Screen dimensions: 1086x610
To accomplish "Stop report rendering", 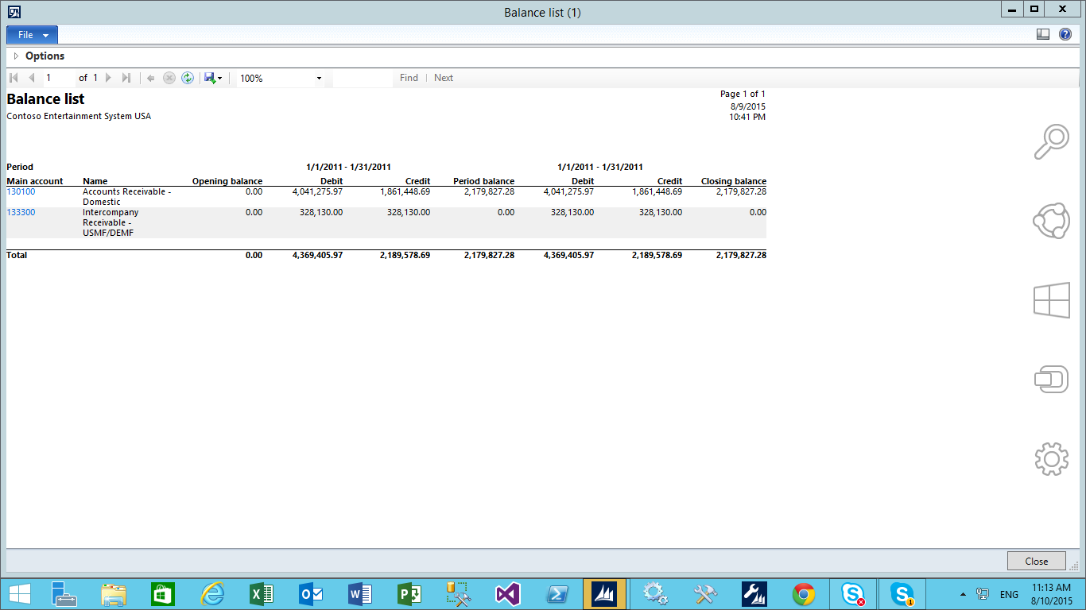I will (x=169, y=78).
